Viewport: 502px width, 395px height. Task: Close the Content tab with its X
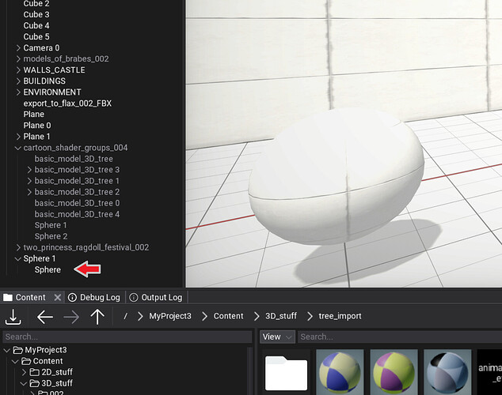click(x=55, y=298)
